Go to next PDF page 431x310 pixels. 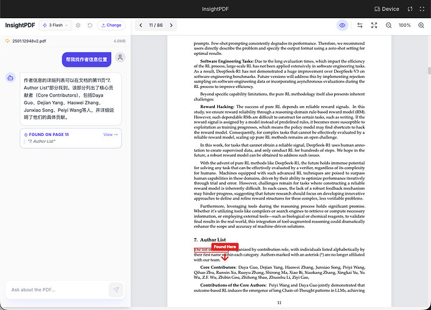click(171, 25)
